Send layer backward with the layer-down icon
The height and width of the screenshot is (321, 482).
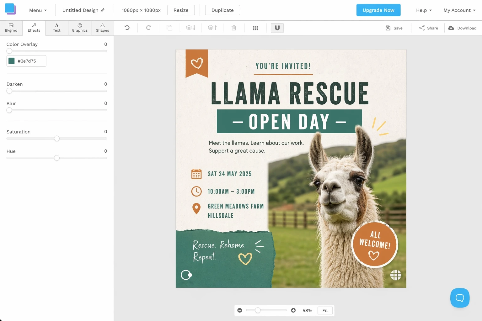[191, 28]
